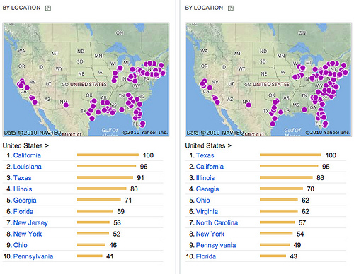
Task: Click the New Mexico marker on left map
Action: (x=66, y=105)
